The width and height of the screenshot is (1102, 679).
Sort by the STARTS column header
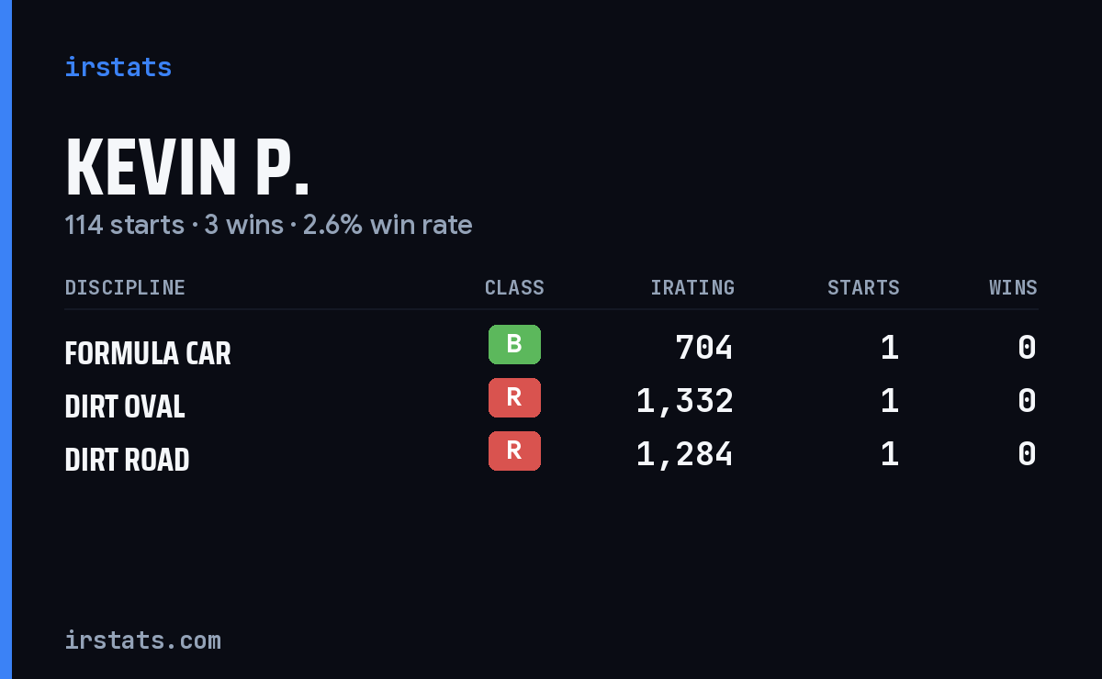click(863, 287)
